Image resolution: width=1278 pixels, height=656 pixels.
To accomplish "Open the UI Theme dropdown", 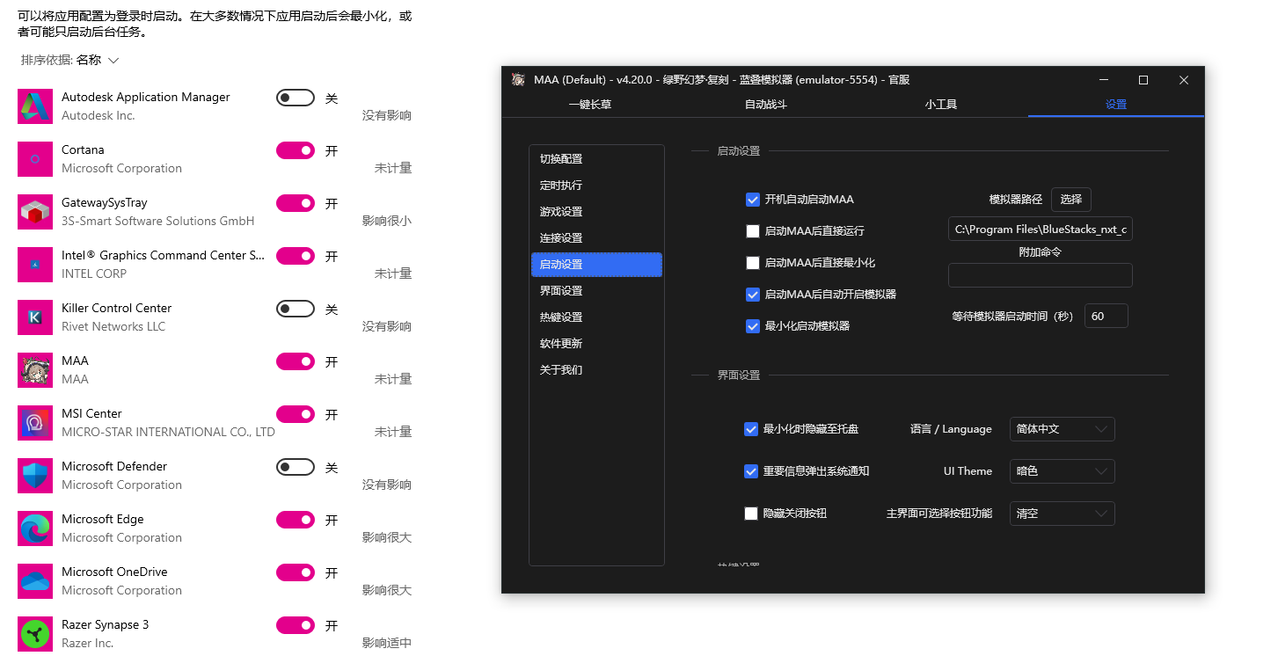I will coord(1062,470).
